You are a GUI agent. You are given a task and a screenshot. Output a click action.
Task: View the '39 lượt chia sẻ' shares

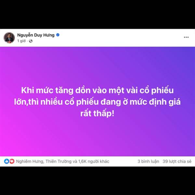[x=177, y=162]
